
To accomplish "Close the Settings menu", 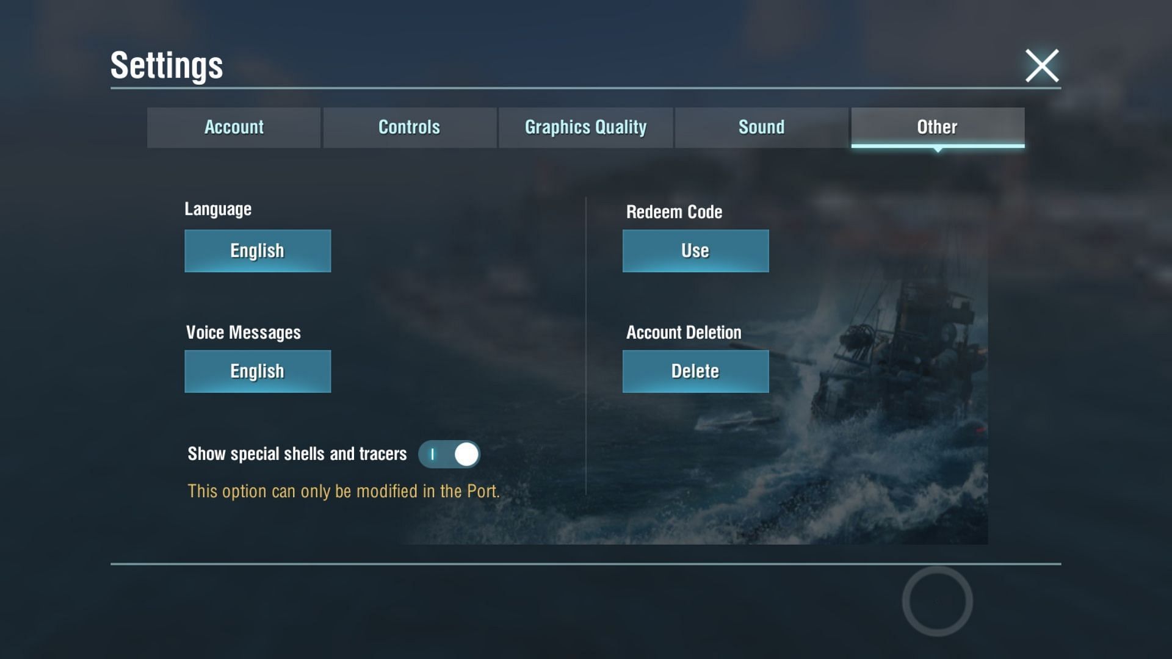I will (x=1043, y=65).
